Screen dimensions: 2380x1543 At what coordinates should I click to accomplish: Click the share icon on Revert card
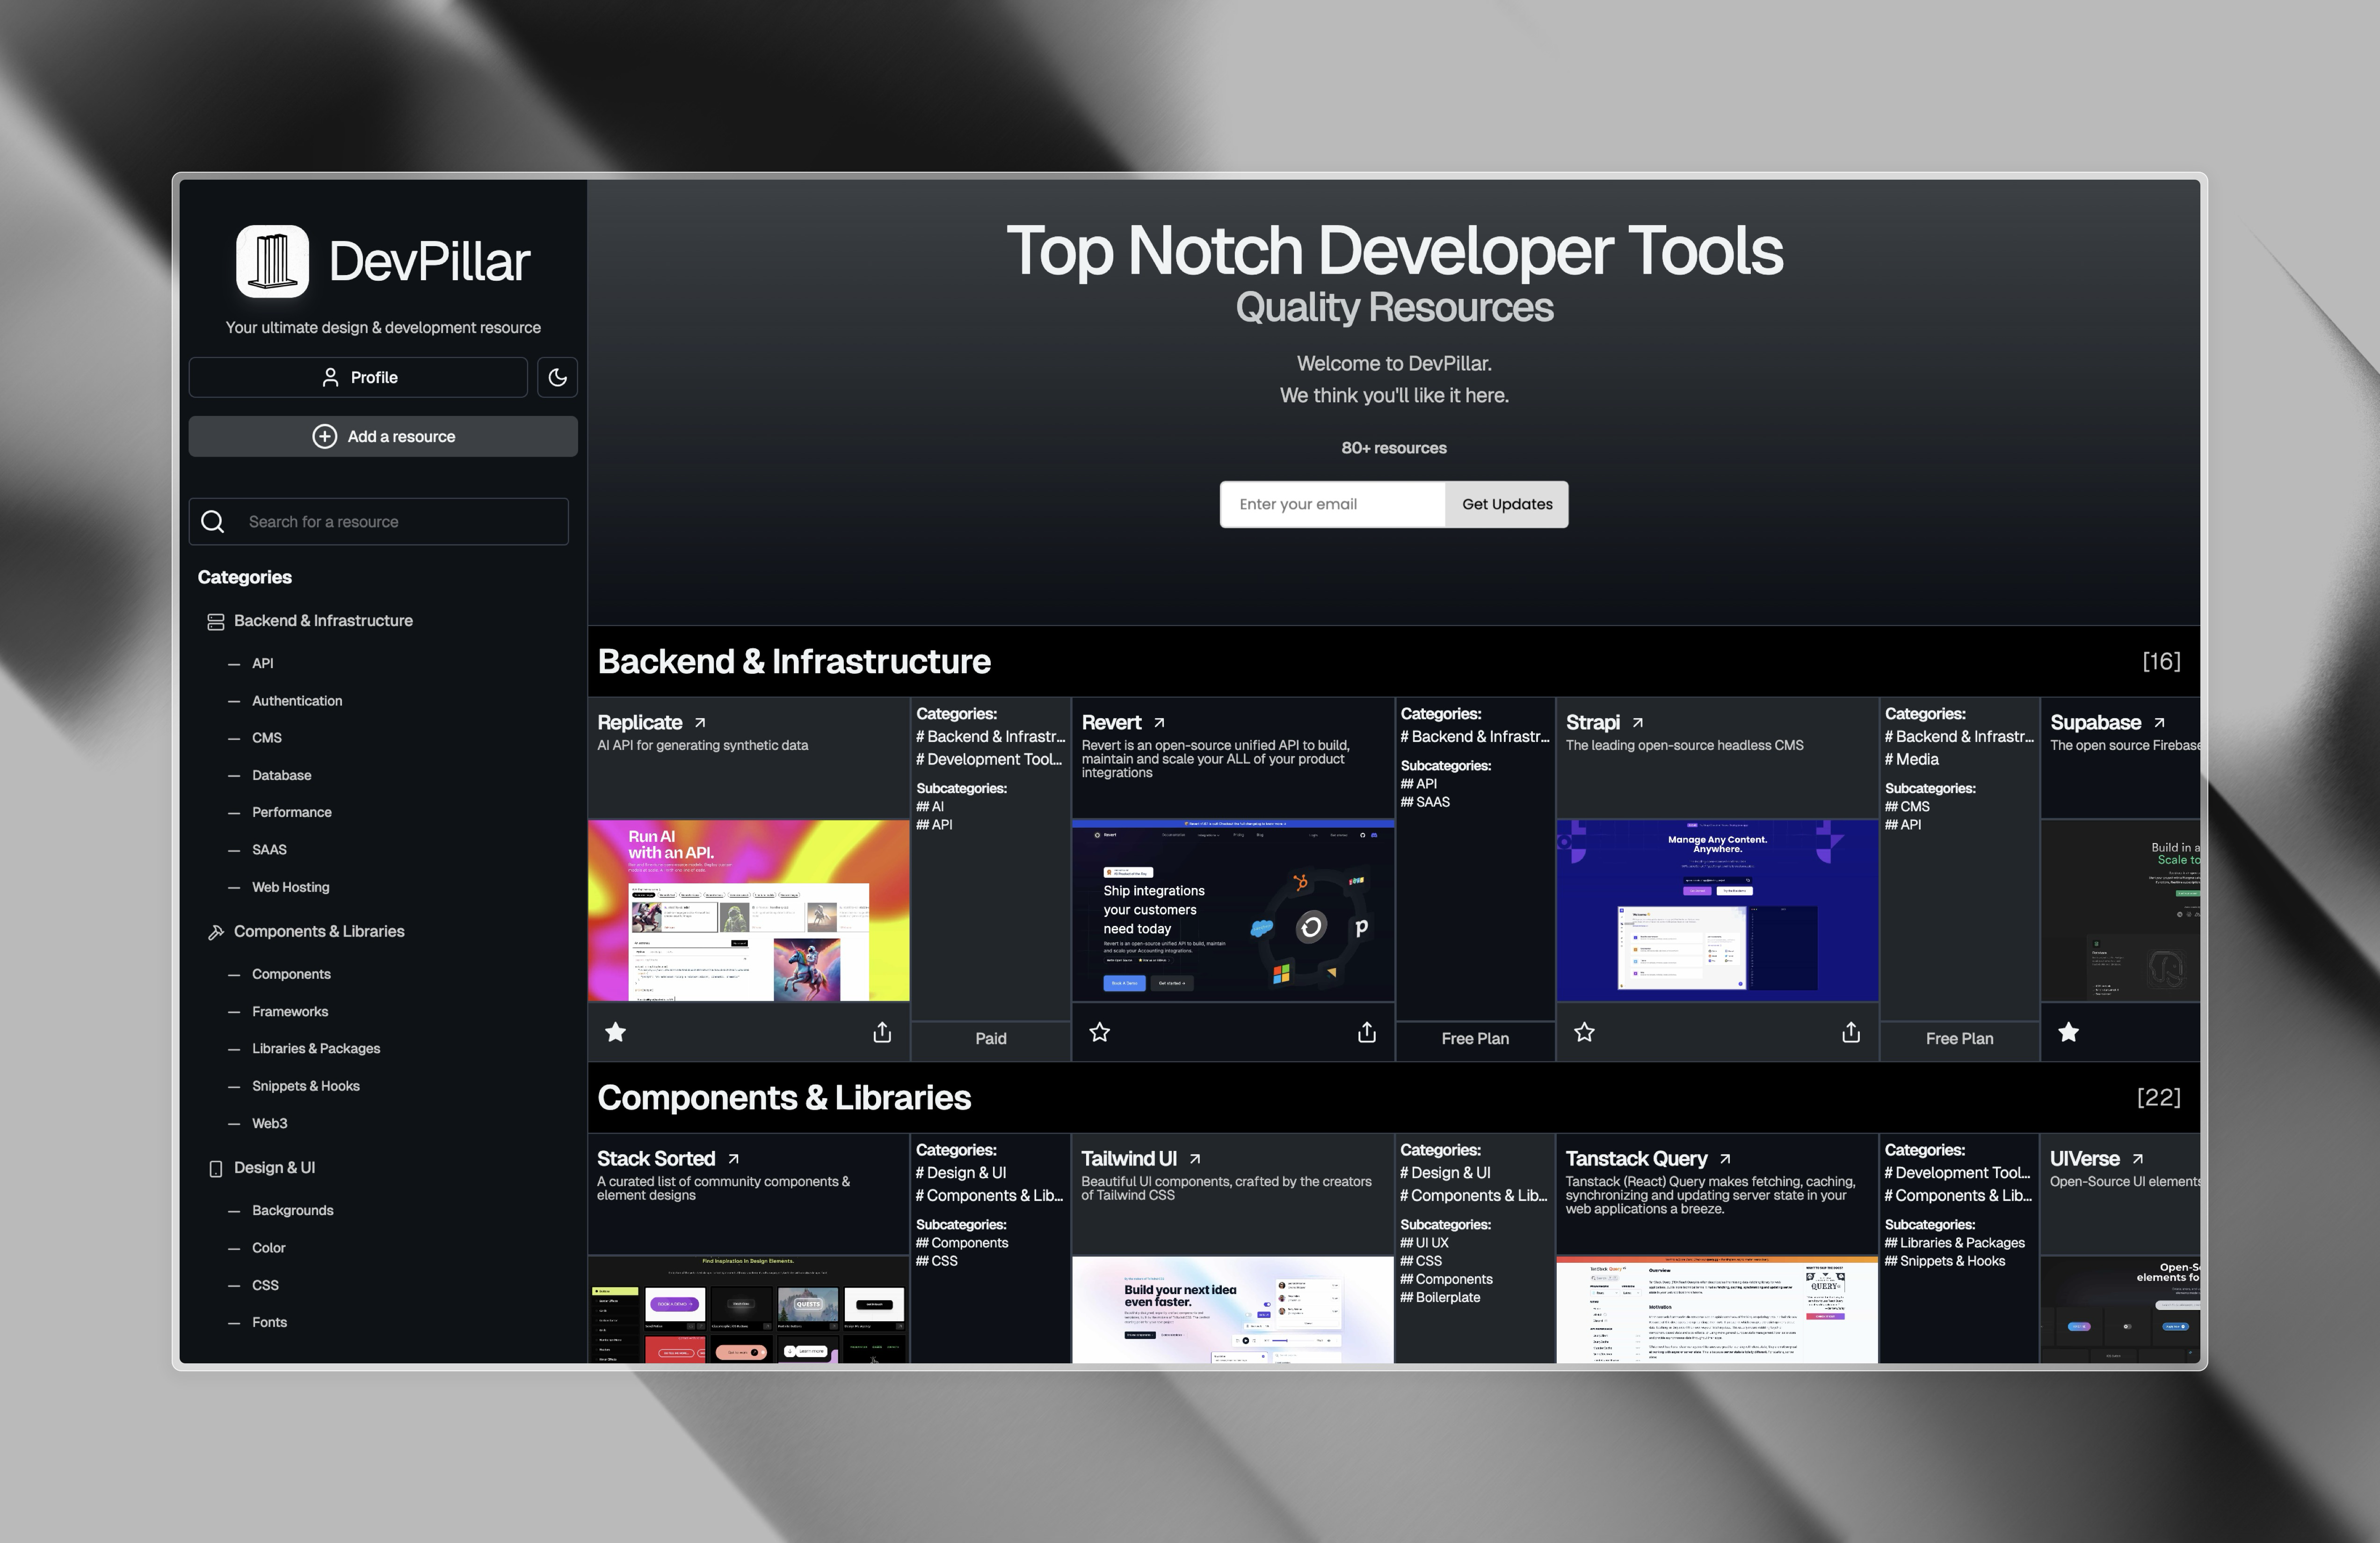[x=1367, y=1032]
